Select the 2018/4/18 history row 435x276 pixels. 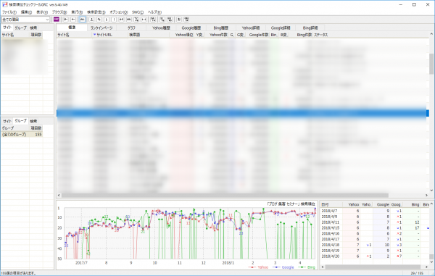[x=375, y=245]
